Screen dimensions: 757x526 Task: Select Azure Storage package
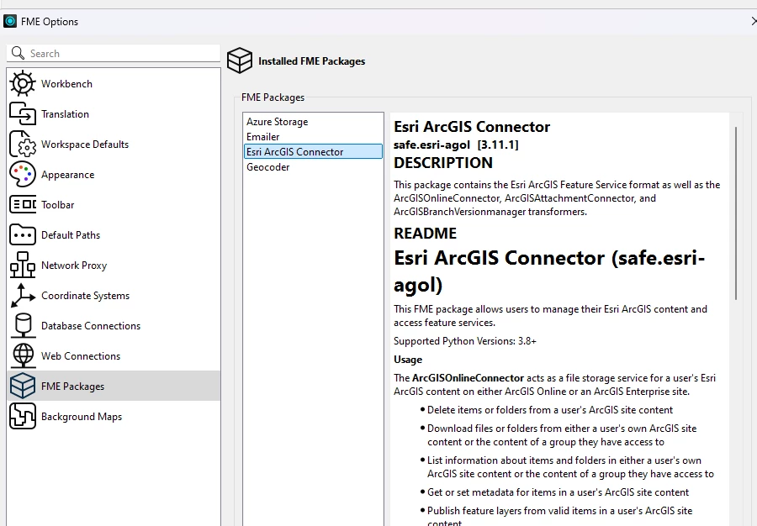[313, 122]
